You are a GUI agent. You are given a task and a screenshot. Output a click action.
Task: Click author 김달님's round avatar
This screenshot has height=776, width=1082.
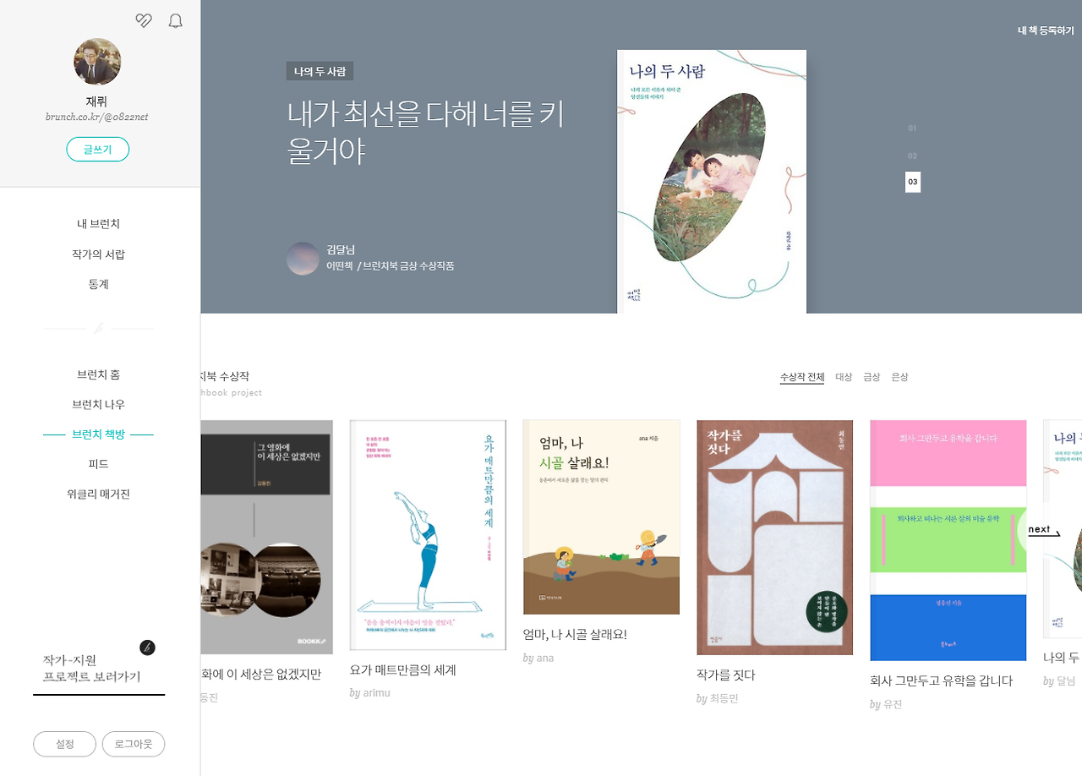[x=303, y=259]
